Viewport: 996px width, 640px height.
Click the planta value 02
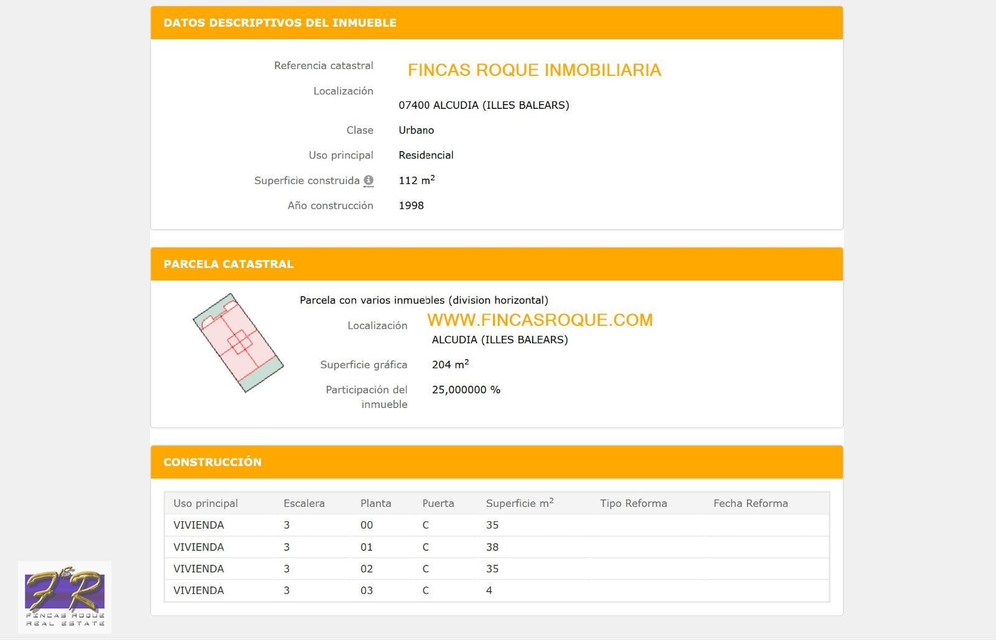tap(367, 568)
